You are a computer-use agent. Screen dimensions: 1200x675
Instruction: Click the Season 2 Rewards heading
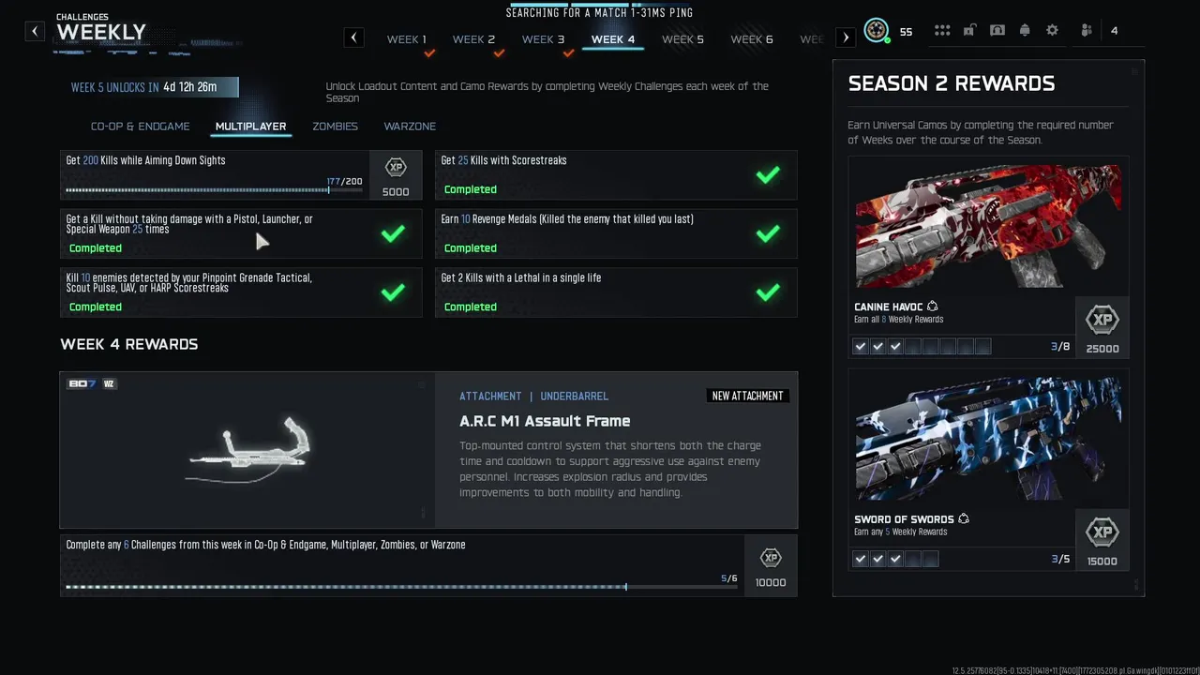pos(952,83)
